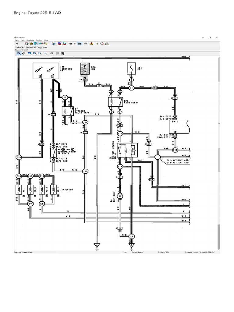The height and width of the screenshot is (312, 234).
Task: Click the ALLDATA title bar text
Action: 21,37
